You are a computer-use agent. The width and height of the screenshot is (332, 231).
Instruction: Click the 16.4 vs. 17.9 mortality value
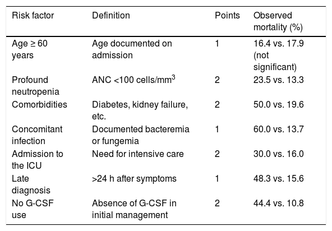(278, 44)
